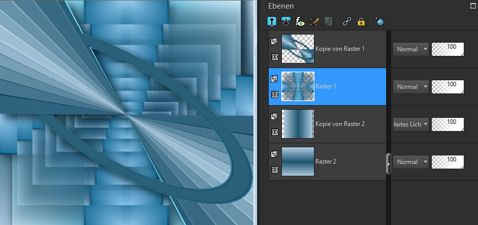Select the Raster 1 layer thumbnail
This screenshot has width=478, height=225.
298,86
